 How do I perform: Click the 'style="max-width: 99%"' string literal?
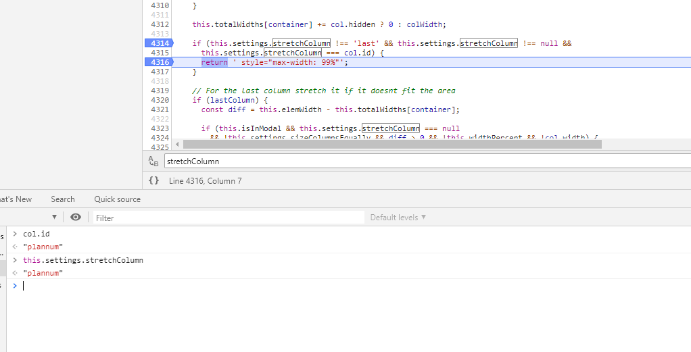click(292, 62)
